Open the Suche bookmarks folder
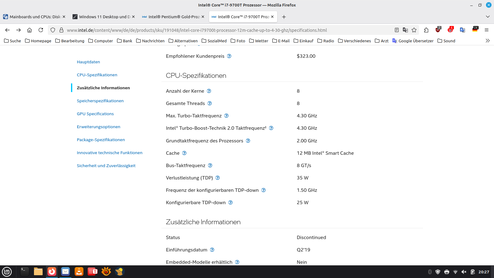The height and width of the screenshot is (278, 494). coord(13,41)
